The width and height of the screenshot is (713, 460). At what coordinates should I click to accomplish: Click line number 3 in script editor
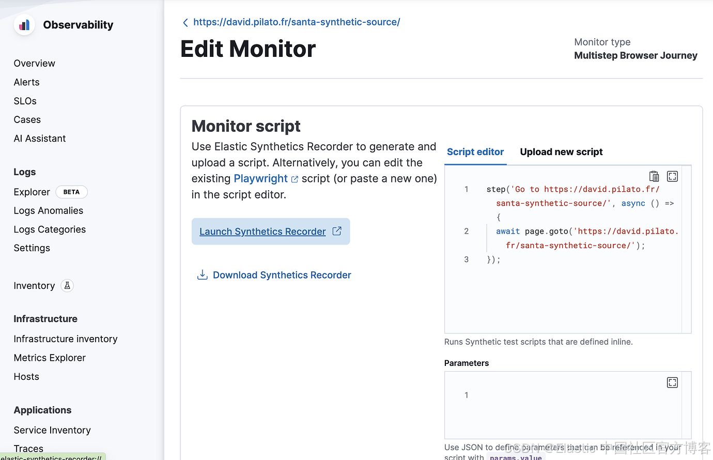click(466, 259)
